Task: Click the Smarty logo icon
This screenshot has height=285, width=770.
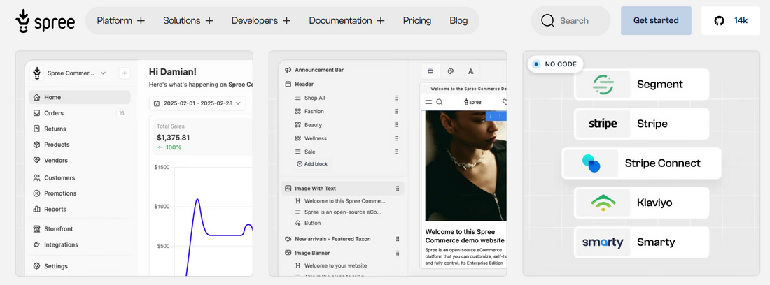Action: pyautogui.click(x=603, y=242)
